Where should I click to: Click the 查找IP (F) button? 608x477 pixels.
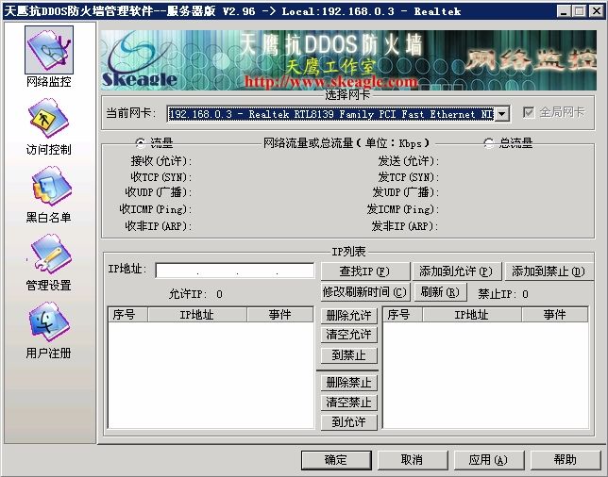(x=364, y=271)
